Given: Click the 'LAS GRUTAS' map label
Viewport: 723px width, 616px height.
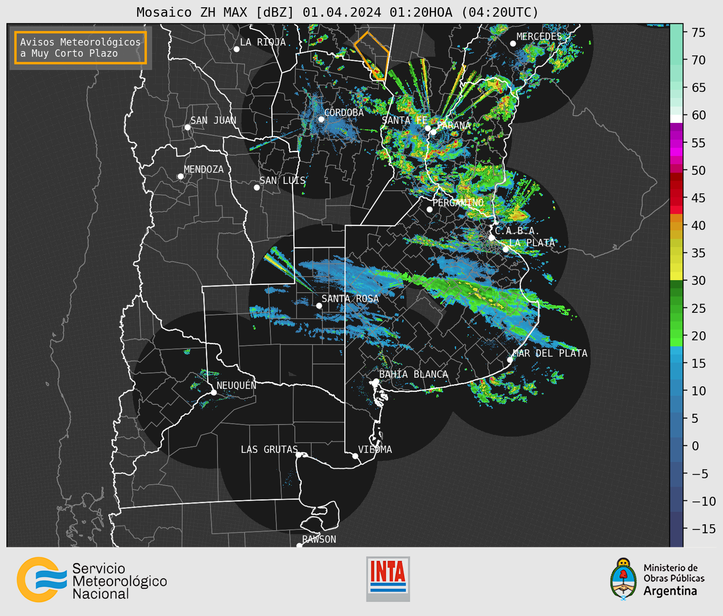Looking at the screenshot, I should click(x=269, y=449).
